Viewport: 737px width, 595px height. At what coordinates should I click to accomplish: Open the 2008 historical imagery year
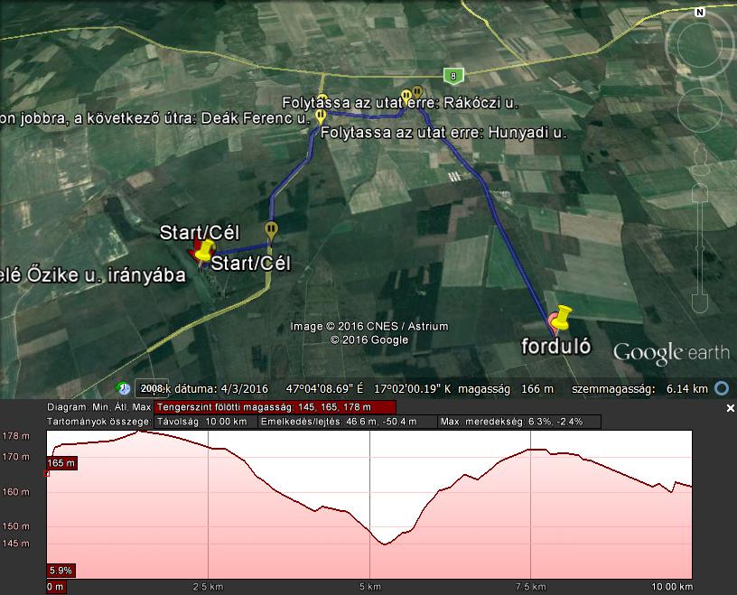(x=152, y=388)
